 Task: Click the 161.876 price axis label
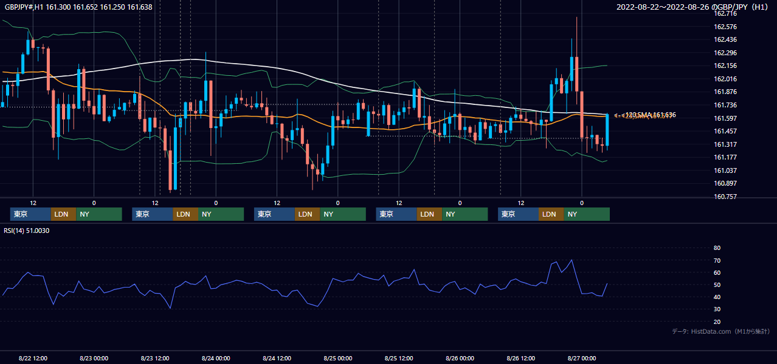tap(725, 92)
